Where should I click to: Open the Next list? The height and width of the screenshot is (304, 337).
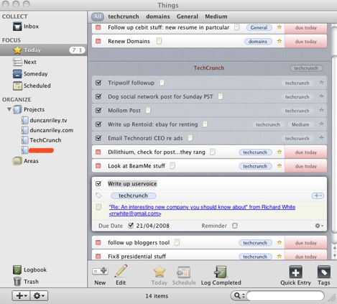click(24, 62)
